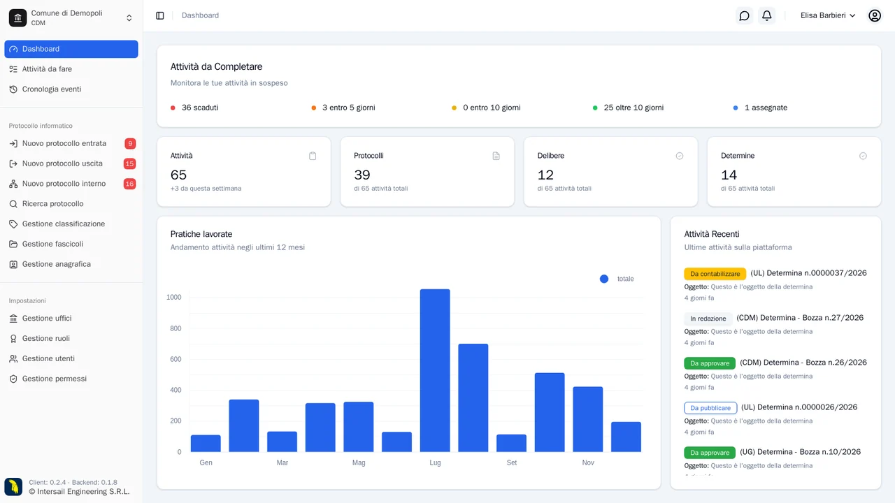The width and height of the screenshot is (895, 503).
Task: Open Attività da fare in sidebar
Action: point(71,69)
